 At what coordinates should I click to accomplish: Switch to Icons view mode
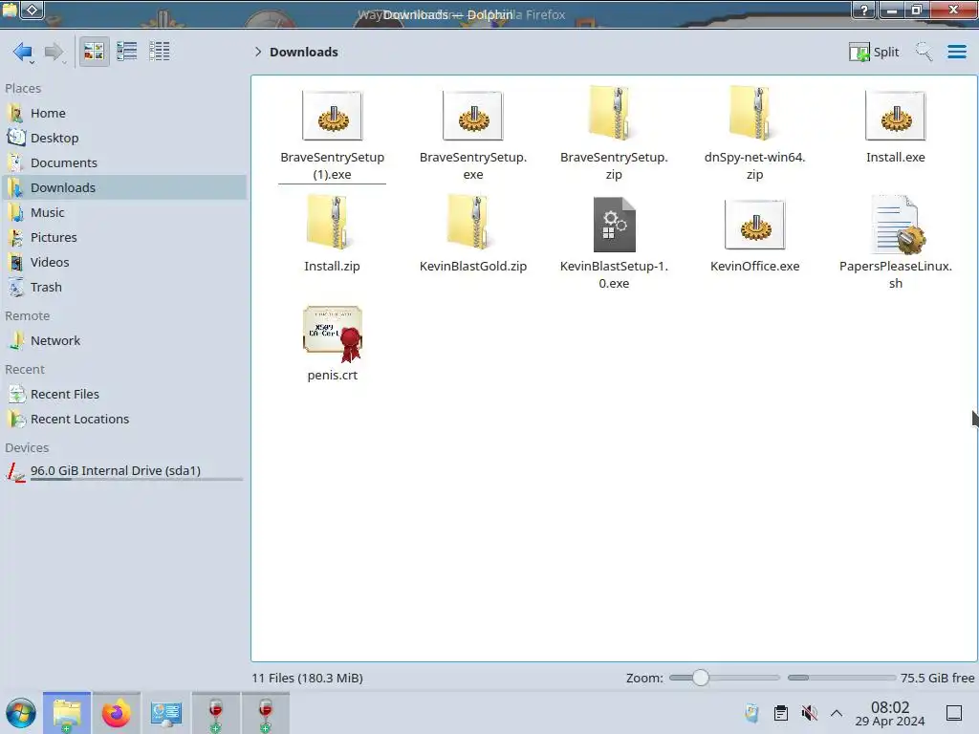[95, 52]
